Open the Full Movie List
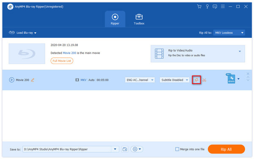254x159 pixels. 62,61
